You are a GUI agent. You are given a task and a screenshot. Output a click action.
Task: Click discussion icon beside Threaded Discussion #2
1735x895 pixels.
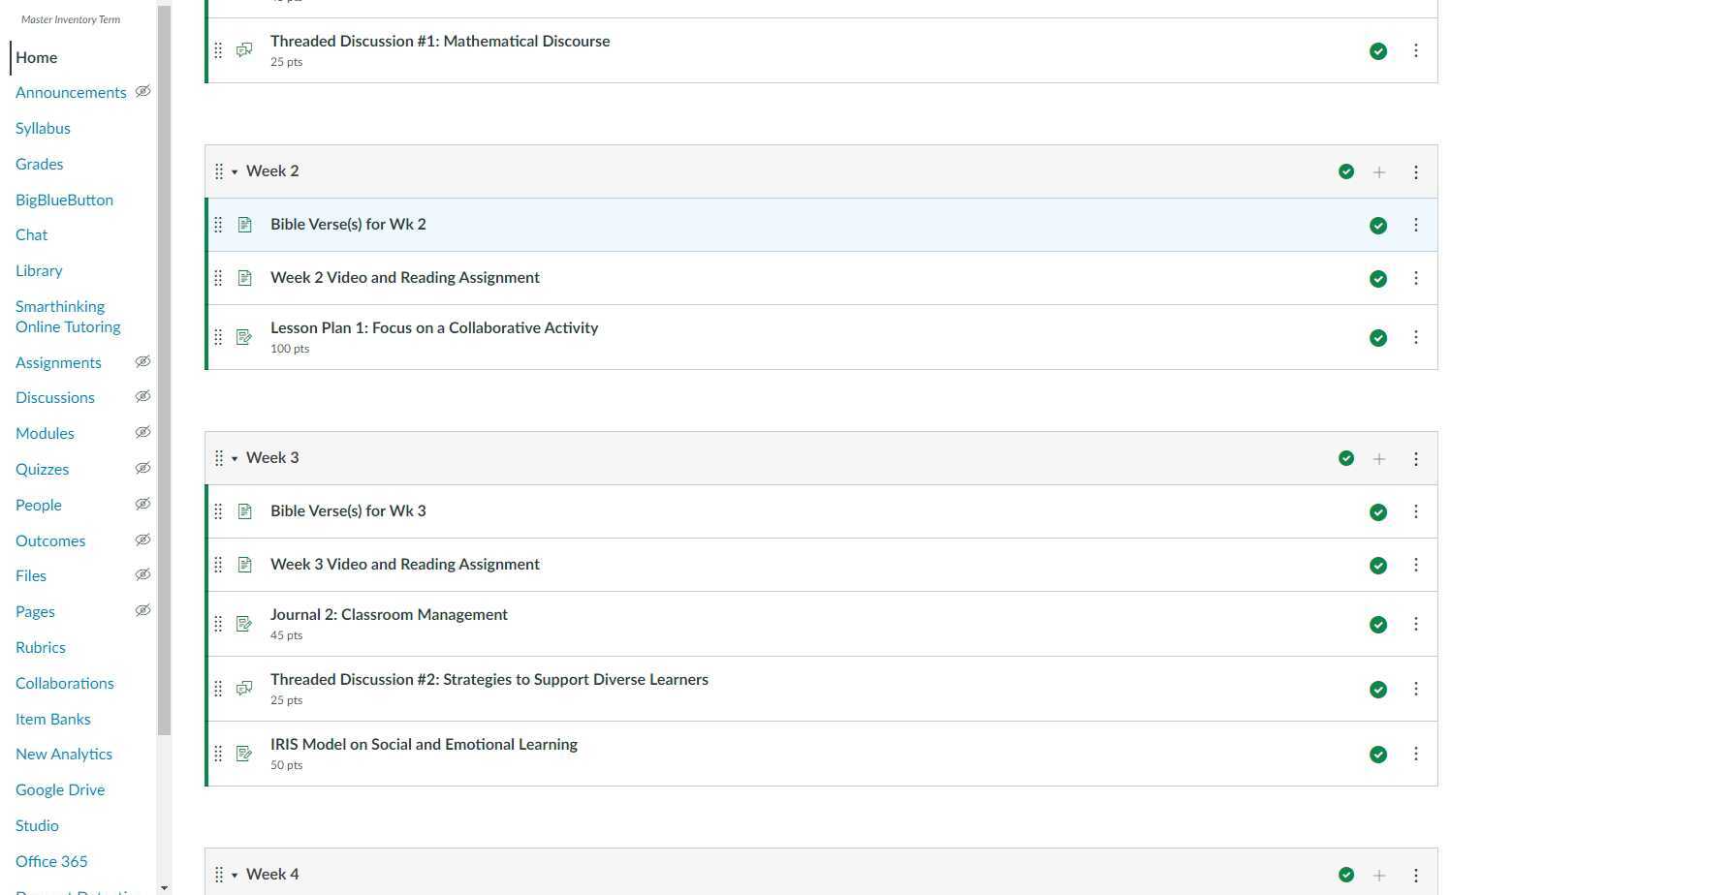click(245, 689)
